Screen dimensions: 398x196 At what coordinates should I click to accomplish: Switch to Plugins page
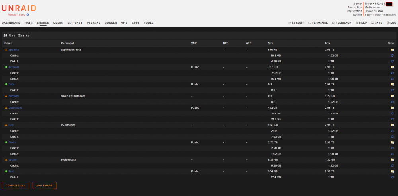pyautogui.click(x=94, y=23)
